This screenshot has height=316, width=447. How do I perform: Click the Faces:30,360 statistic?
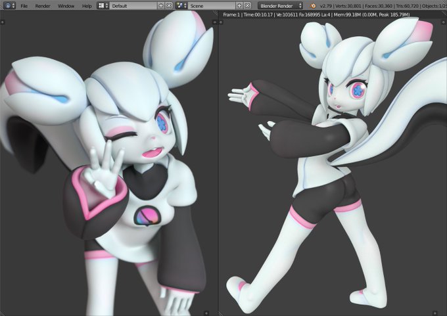click(380, 6)
